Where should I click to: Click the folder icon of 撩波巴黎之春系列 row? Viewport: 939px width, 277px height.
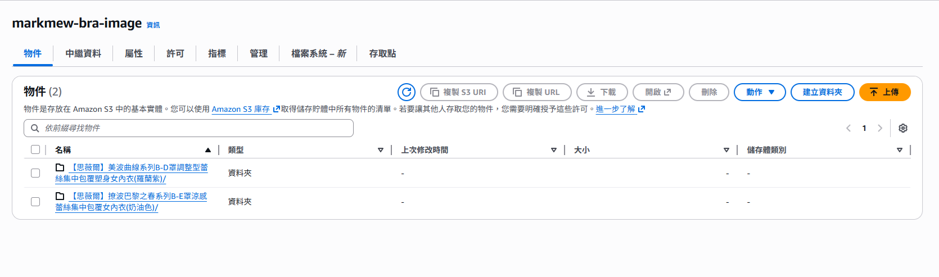click(60, 196)
